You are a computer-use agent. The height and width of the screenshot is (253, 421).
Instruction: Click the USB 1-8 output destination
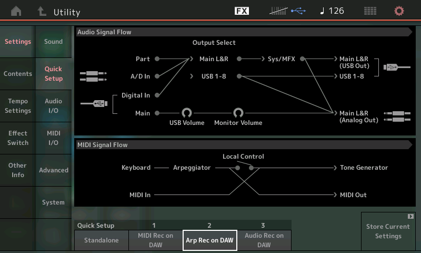coord(352,76)
